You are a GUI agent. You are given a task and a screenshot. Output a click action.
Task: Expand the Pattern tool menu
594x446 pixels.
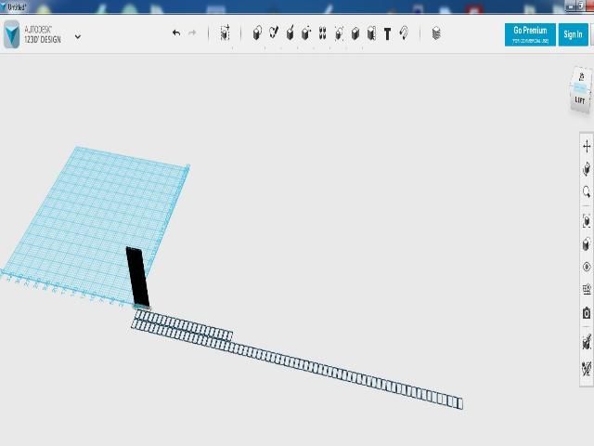[322, 33]
